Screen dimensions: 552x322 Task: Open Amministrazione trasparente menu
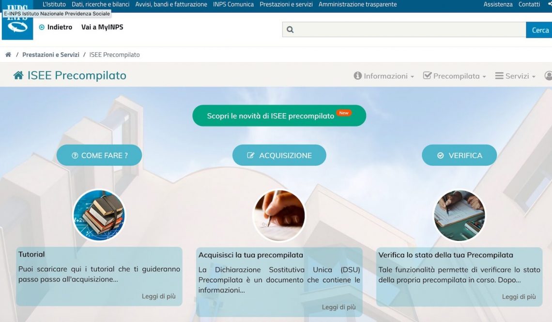[358, 4]
